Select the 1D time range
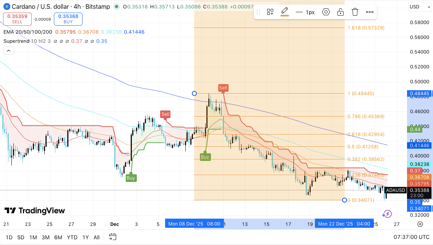 click(9, 237)
